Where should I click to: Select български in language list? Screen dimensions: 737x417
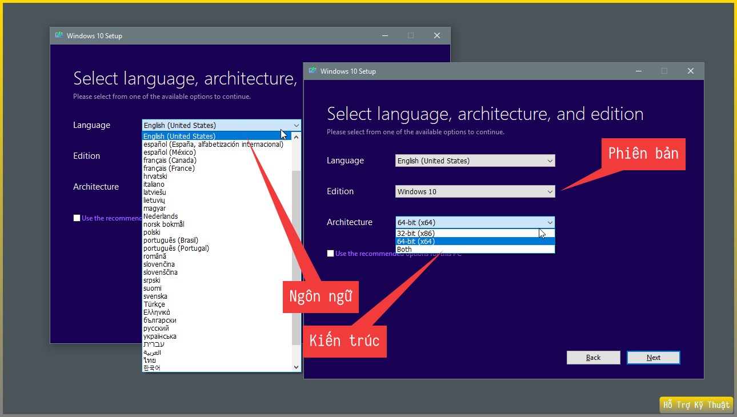click(x=217, y=320)
